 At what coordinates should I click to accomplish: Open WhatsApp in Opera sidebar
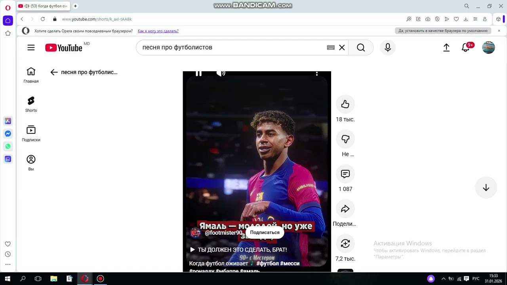8,146
